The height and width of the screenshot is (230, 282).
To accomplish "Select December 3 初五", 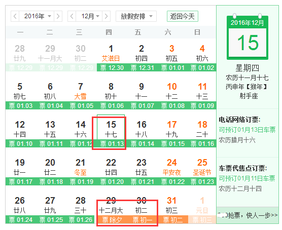I will pyautogui.click(x=171, y=53).
